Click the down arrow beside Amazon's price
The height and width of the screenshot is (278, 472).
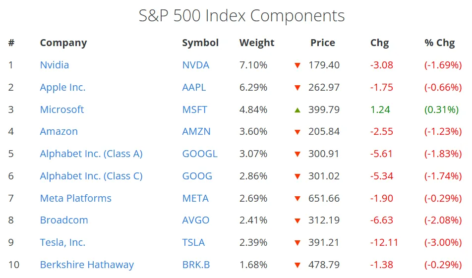(x=297, y=132)
